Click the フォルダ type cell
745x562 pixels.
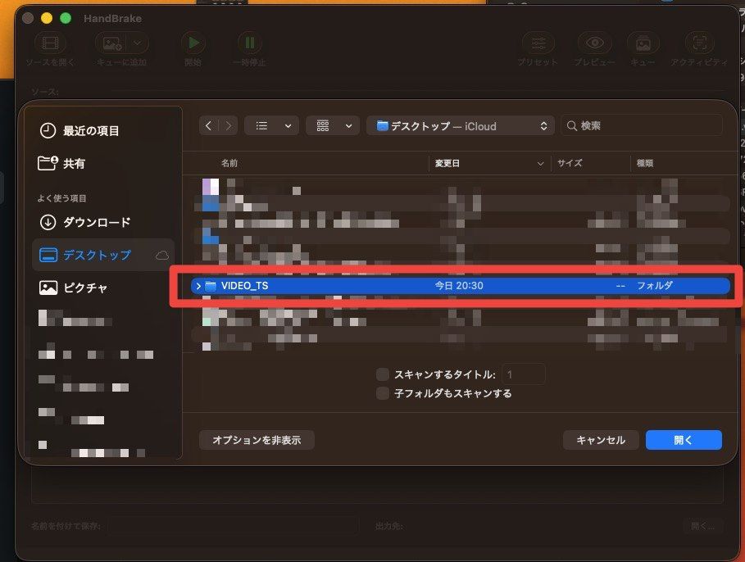pyautogui.click(x=655, y=286)
